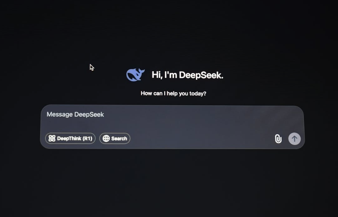This screenshot has width=338, height=217.
Task: Click empty space between Search and the paperclip
Action: [x=200, y=139]
